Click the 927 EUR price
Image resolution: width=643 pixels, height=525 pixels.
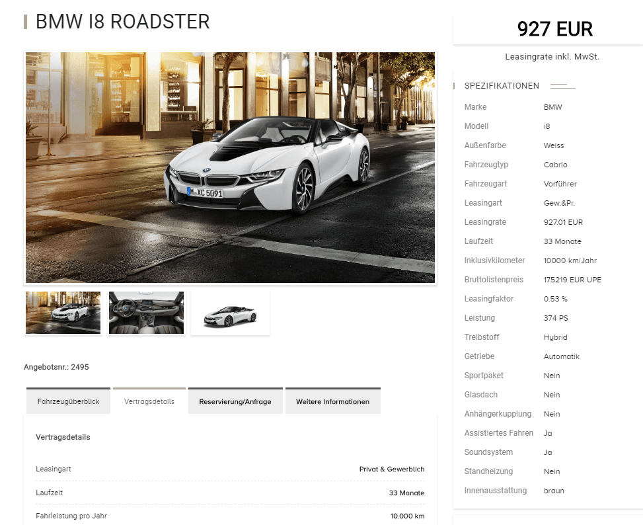point(555,29)
